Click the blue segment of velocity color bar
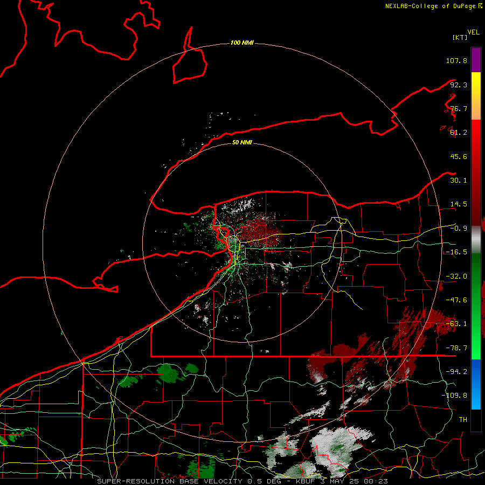Viewport: 485px width, 485px height. 476,384
